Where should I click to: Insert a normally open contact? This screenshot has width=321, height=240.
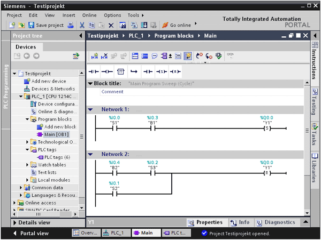click(x=148, y=71)
